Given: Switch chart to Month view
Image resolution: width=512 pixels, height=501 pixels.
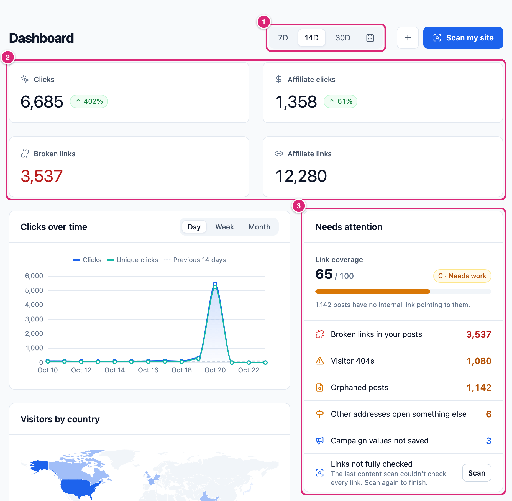Looking at the screenshot, I should pos(259,227).
